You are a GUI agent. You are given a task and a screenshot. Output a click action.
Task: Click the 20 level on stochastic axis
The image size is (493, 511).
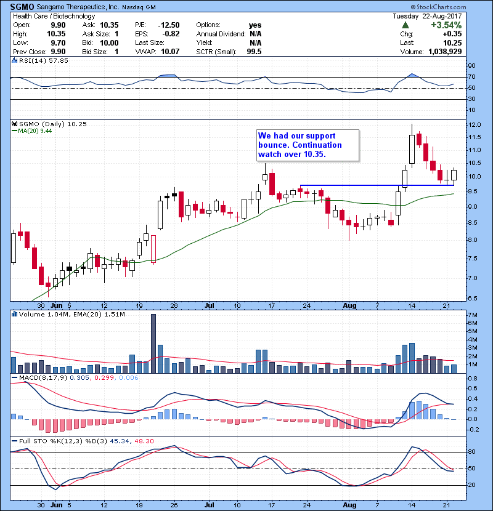point(471,485)
